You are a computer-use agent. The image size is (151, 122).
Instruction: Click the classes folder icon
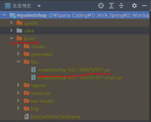pyautogui.click(x=27, y=46)
